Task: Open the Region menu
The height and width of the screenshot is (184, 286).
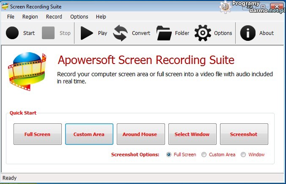Action: point(30,16)
